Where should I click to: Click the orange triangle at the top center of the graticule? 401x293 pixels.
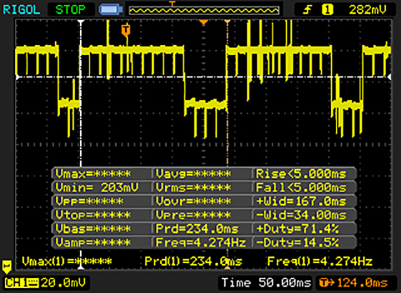point(203,23)
